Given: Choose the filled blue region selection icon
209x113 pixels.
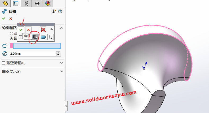Looking at the screenshot, I should tap(43, 37).
